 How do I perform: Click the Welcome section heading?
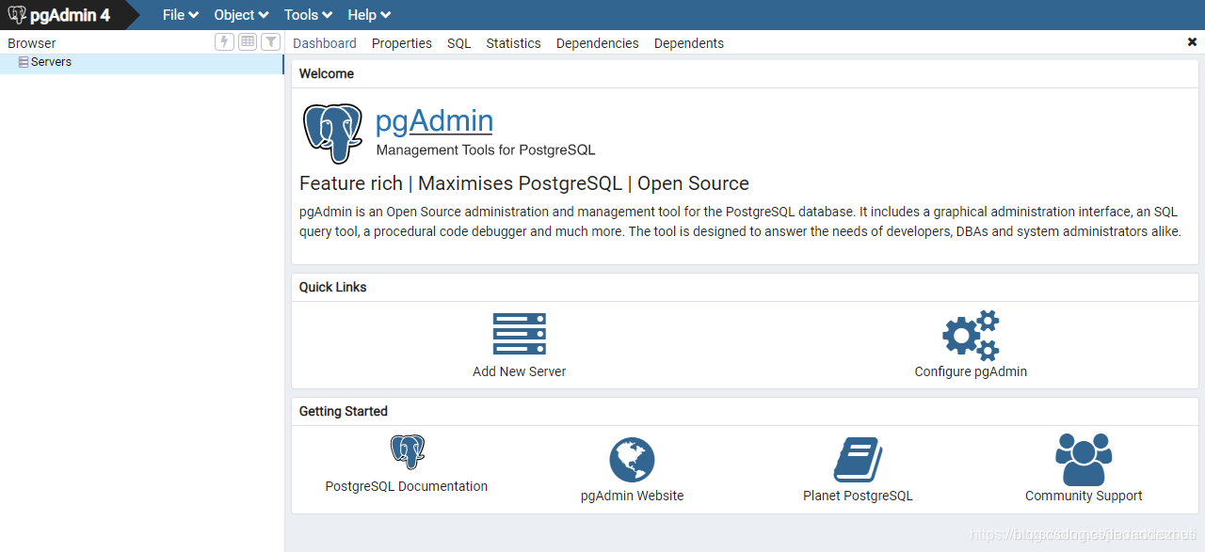(327, 73)
